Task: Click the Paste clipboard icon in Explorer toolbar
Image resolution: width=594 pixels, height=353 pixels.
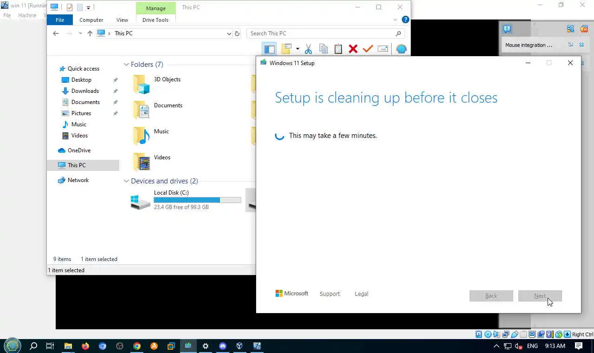Action: (x=338, y=49)
